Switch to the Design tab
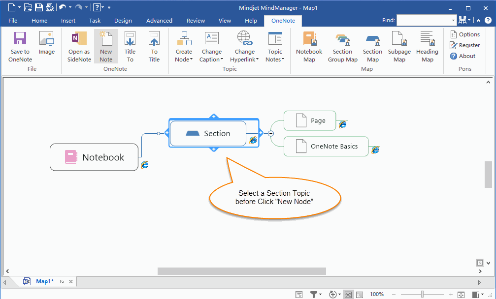This screenshot has height=299, width=496. 123,21
